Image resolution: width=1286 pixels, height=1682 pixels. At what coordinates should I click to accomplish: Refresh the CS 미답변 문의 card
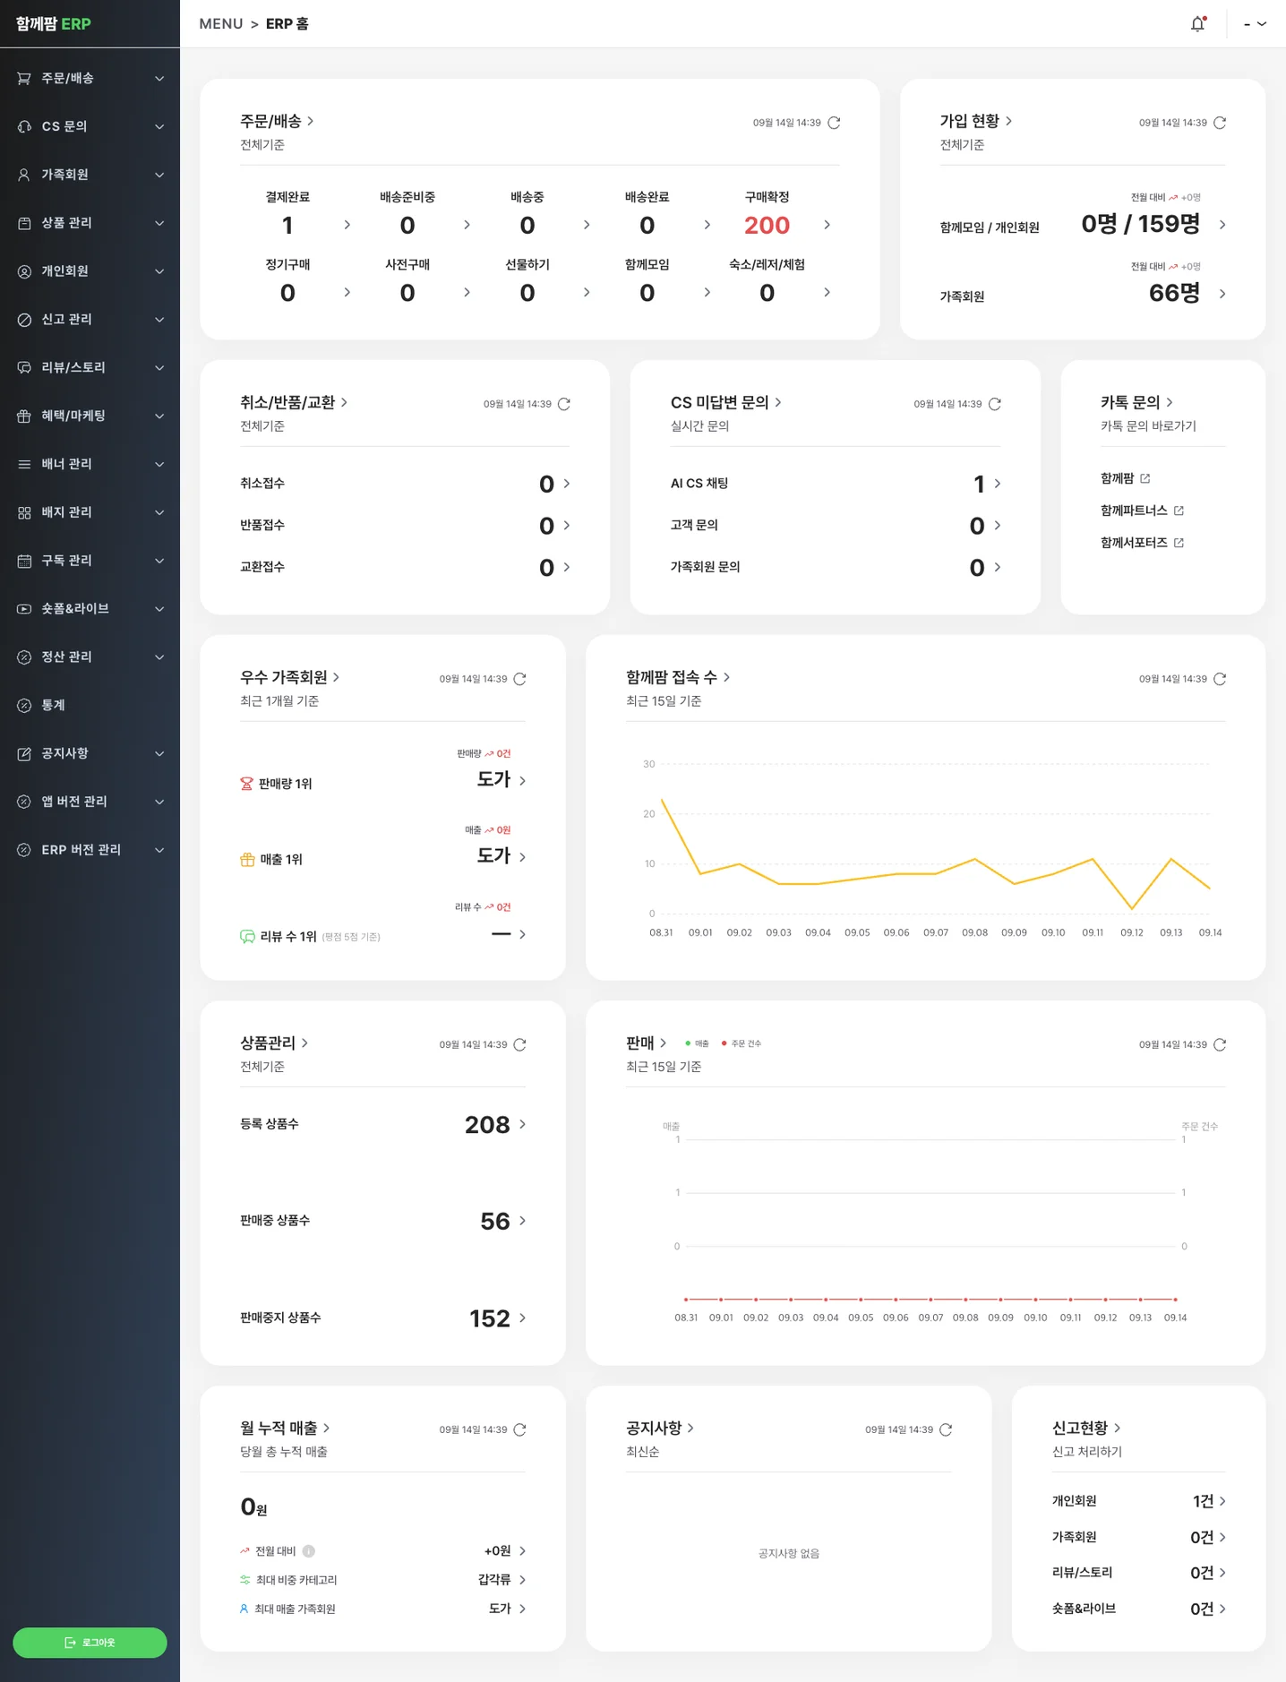click(994, 404)
